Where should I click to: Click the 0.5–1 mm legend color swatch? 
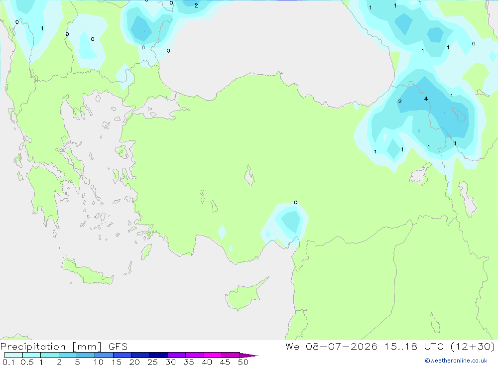click(32, 355)
